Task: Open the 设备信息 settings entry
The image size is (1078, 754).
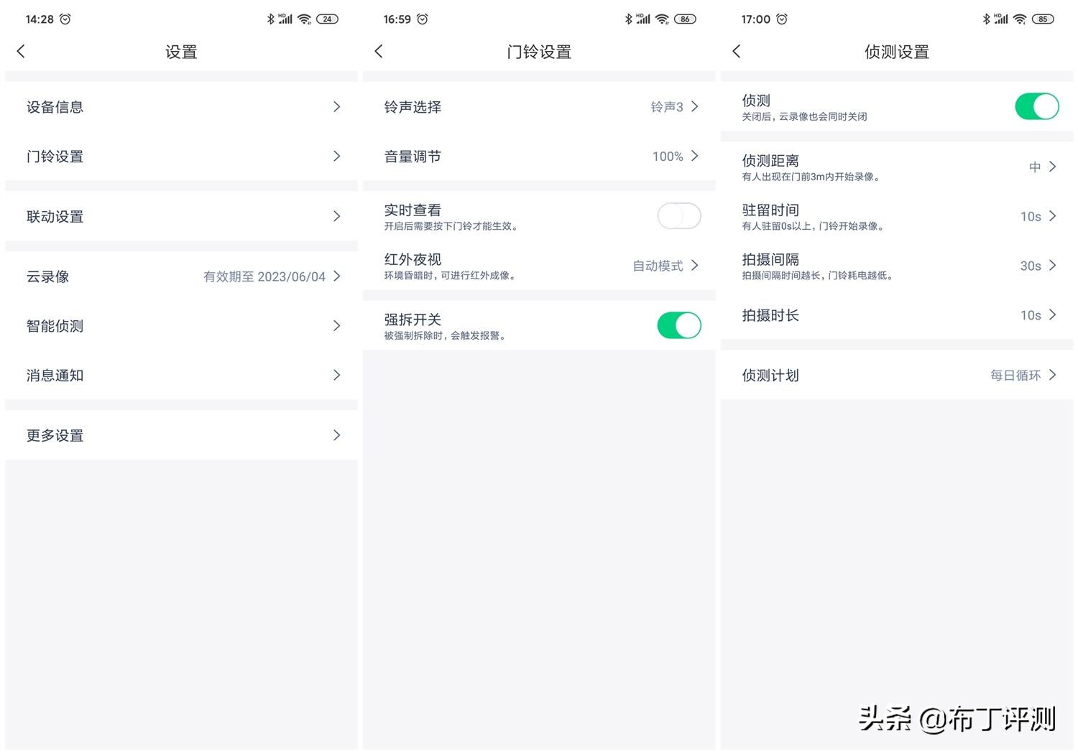Action: pyautogui.click(x=180, y=106)
